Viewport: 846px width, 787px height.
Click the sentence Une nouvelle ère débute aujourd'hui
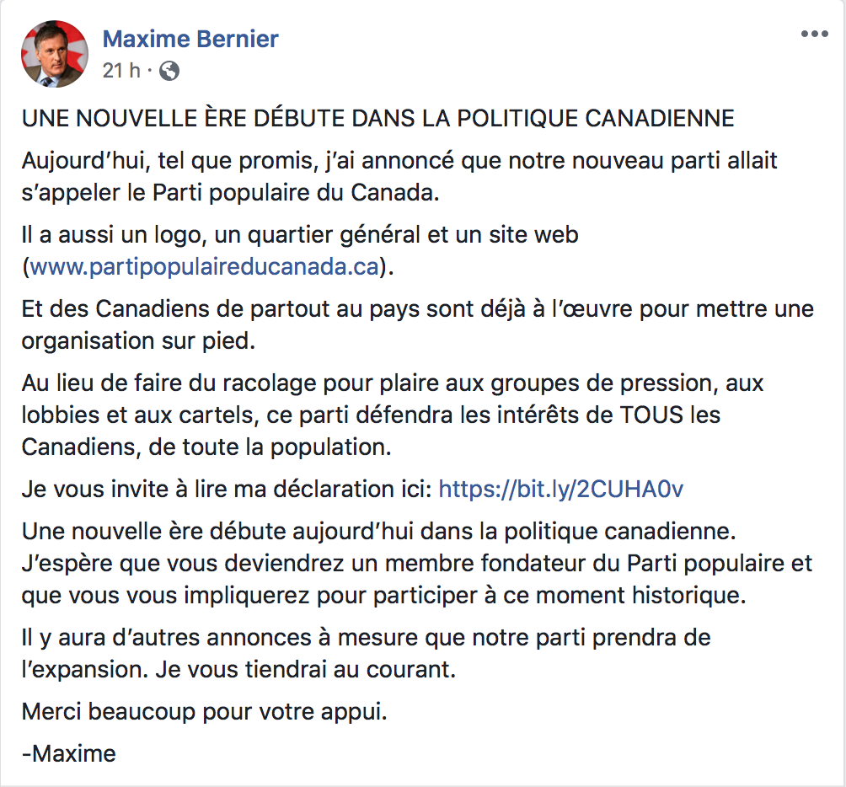[378, 532]
